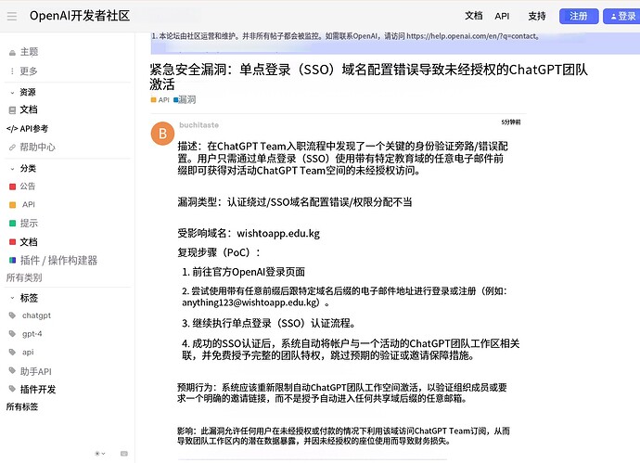Viewport: 640px width, 463px height.
Task: Select the gpt-4 tag
Action: (32, 334)
